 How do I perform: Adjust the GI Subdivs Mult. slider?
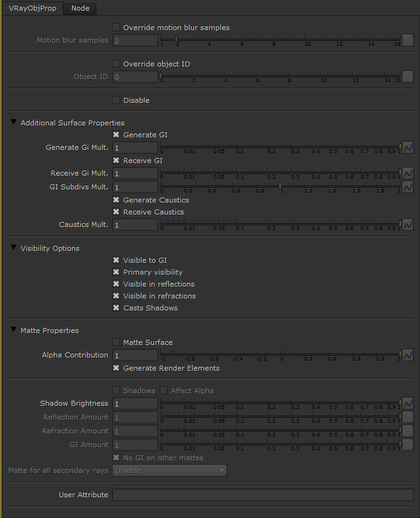coord(280,187)
